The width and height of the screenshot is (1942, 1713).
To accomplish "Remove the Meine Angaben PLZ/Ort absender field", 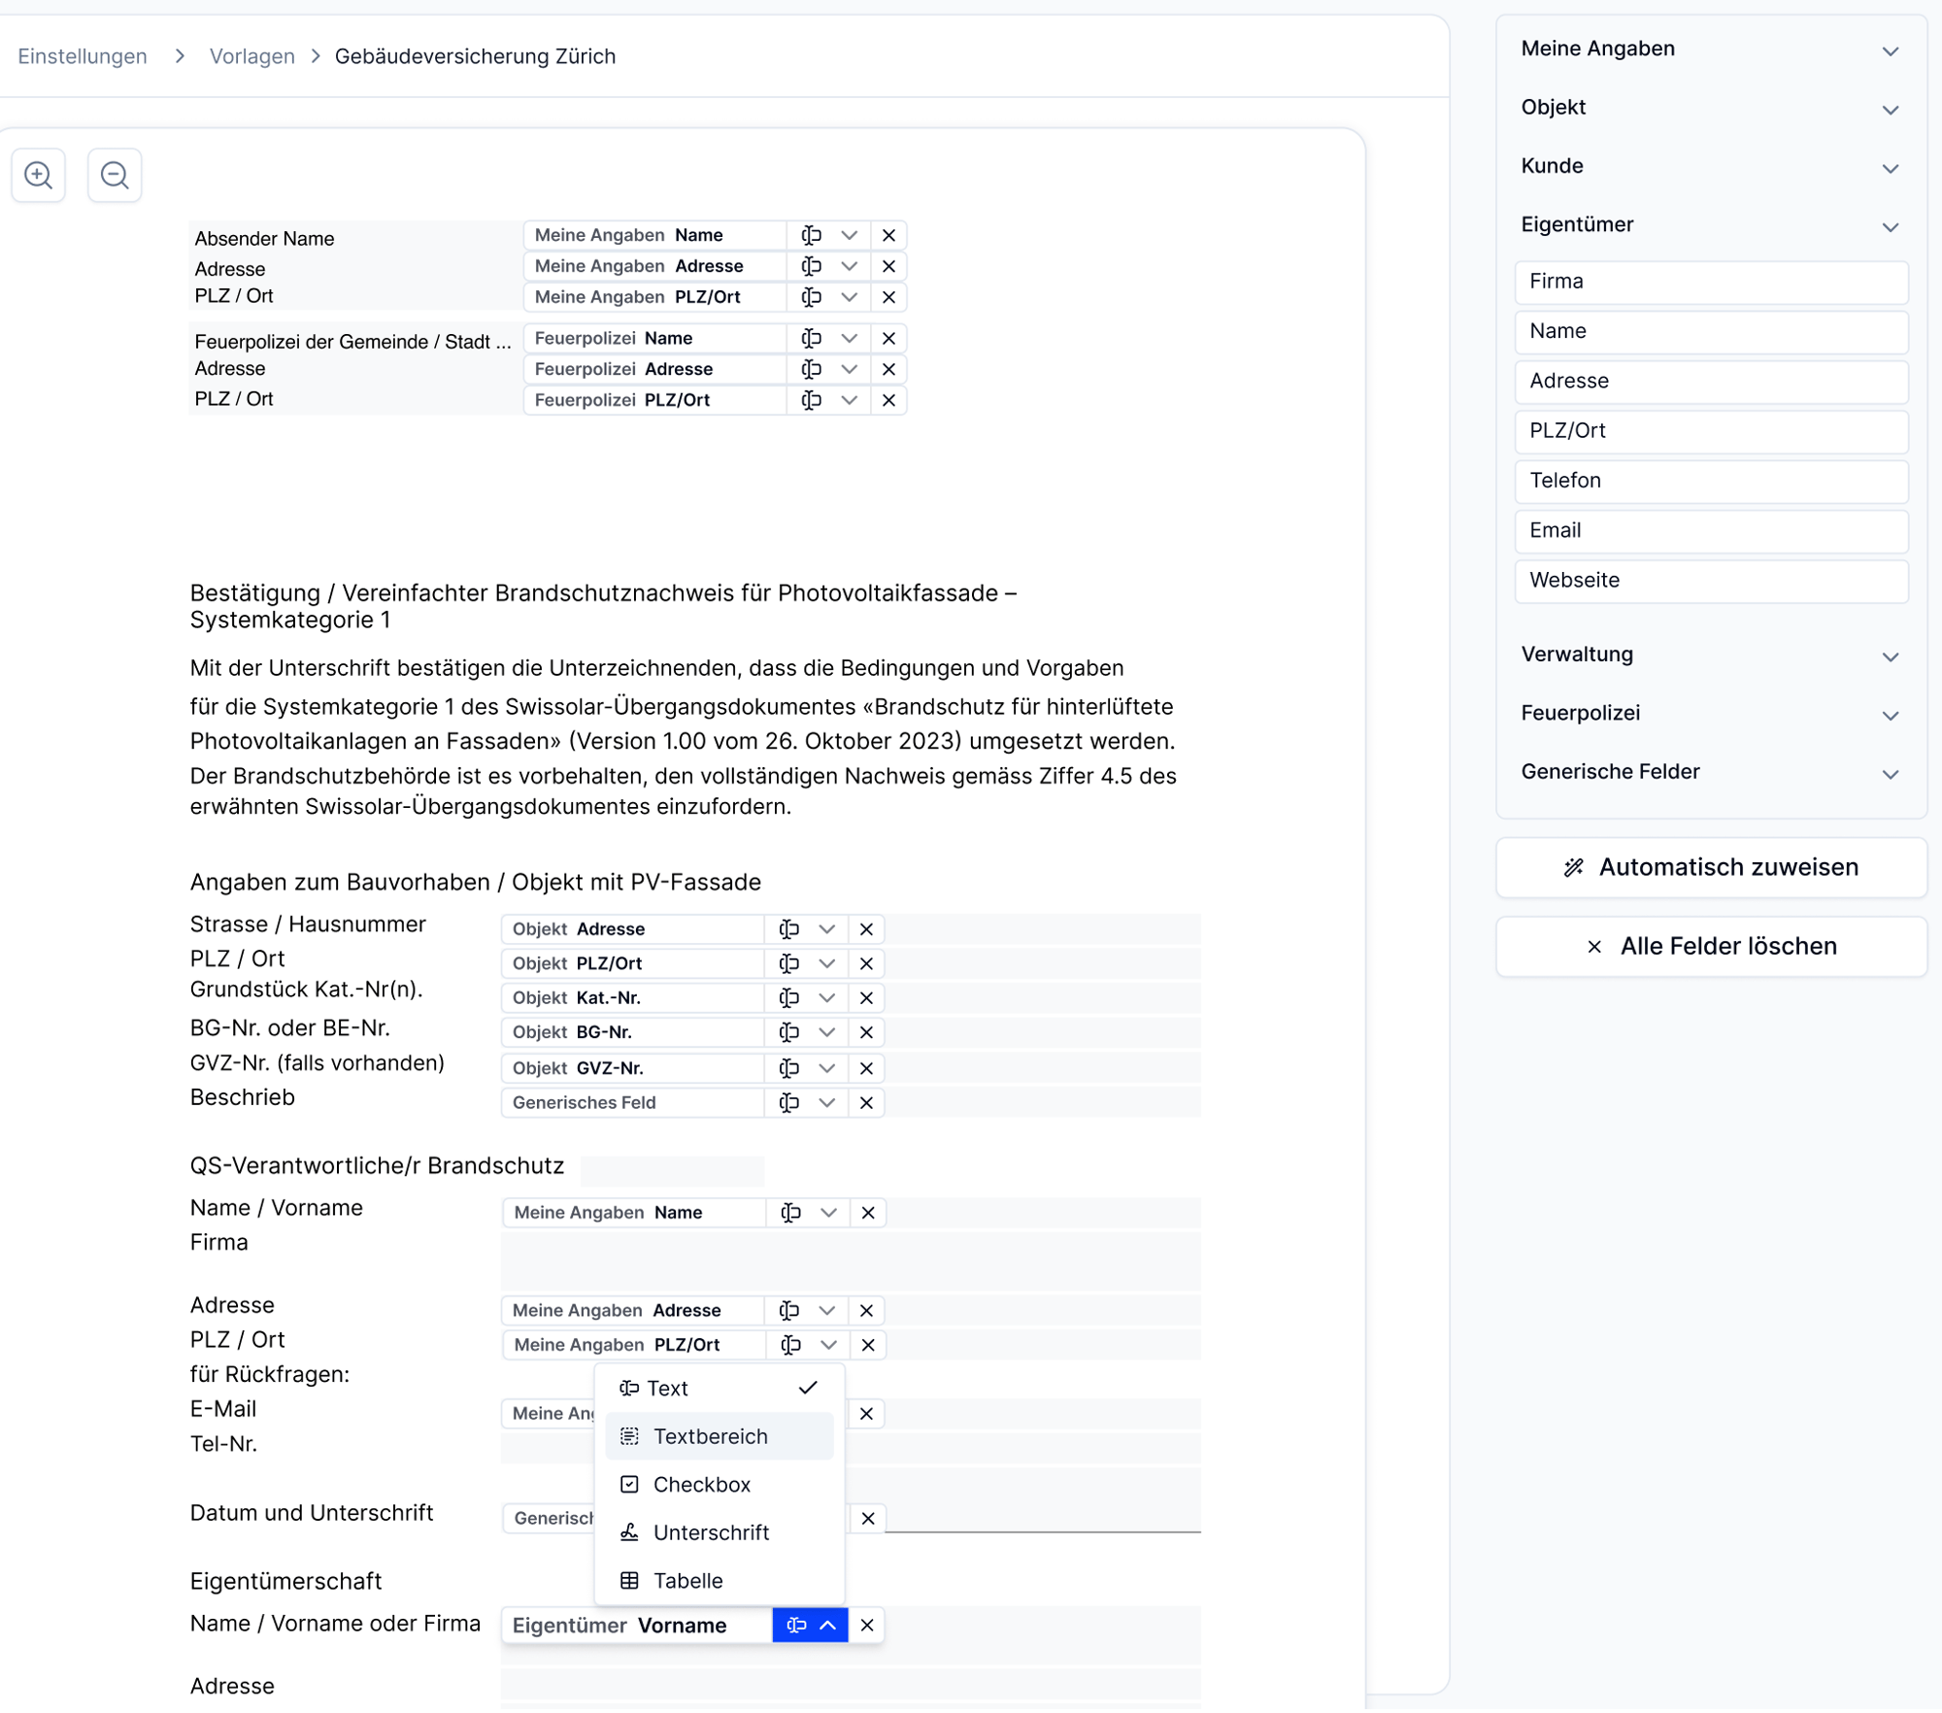I will (888, 297).
